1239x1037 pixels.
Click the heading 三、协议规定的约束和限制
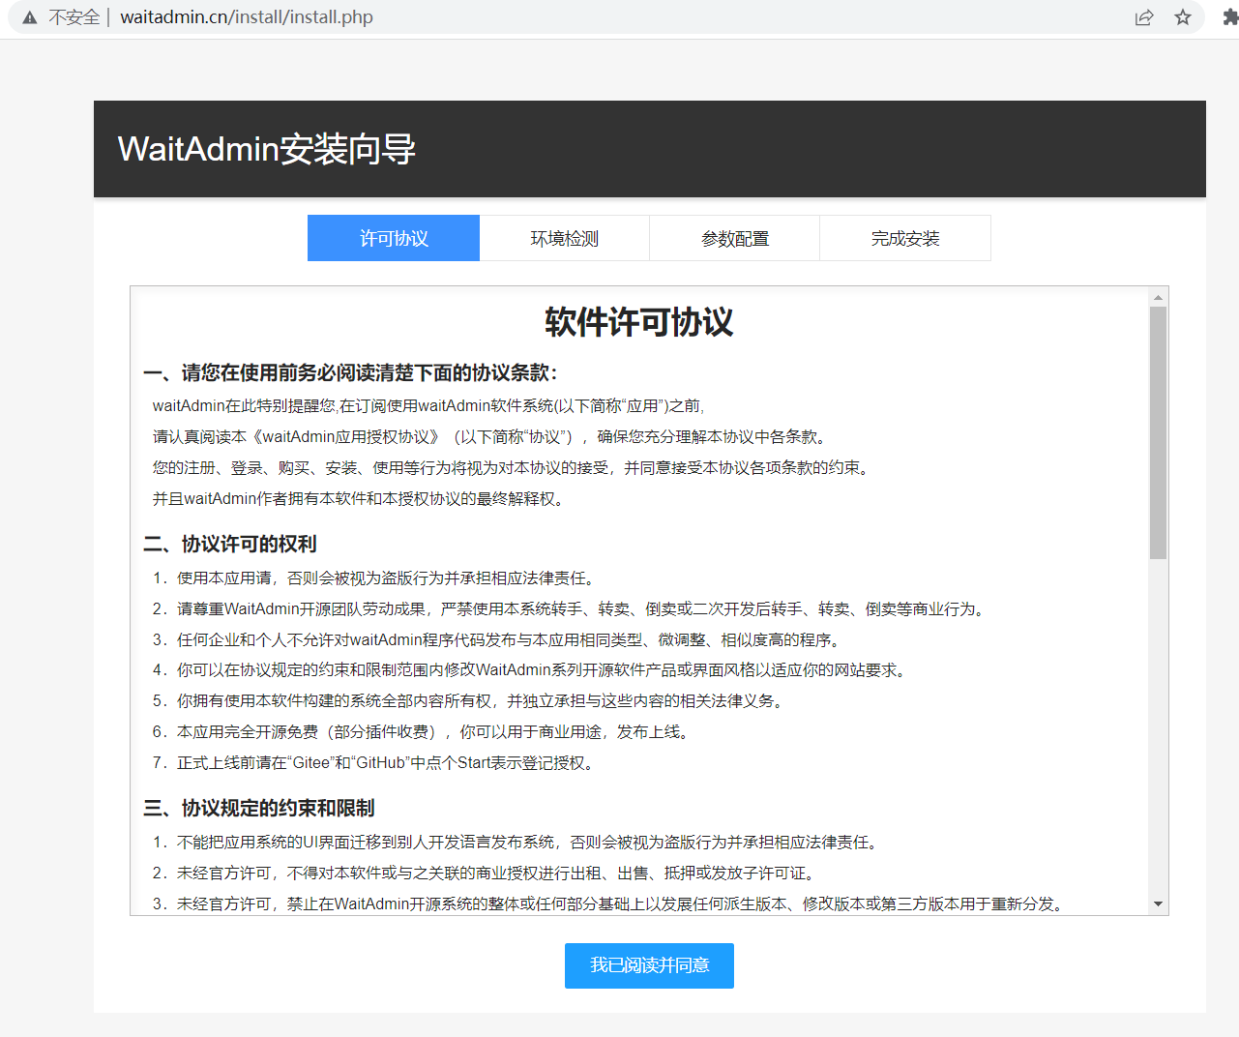(259, 809)
